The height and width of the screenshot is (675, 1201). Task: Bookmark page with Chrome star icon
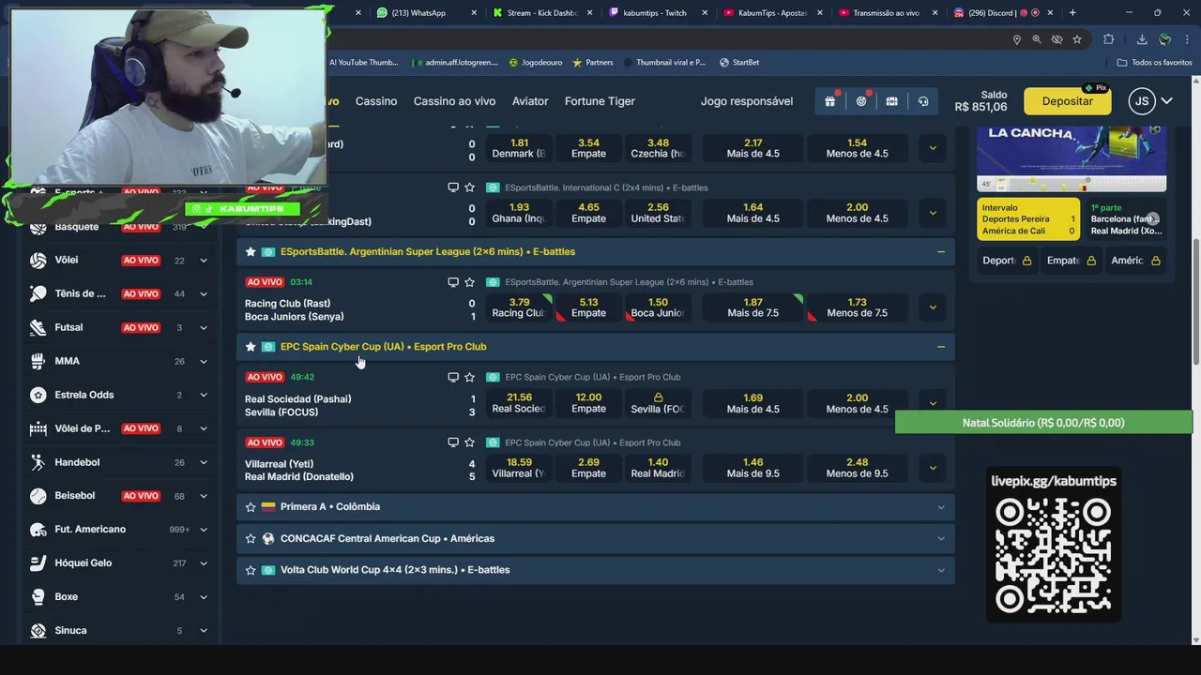[x=1077, y=39]
